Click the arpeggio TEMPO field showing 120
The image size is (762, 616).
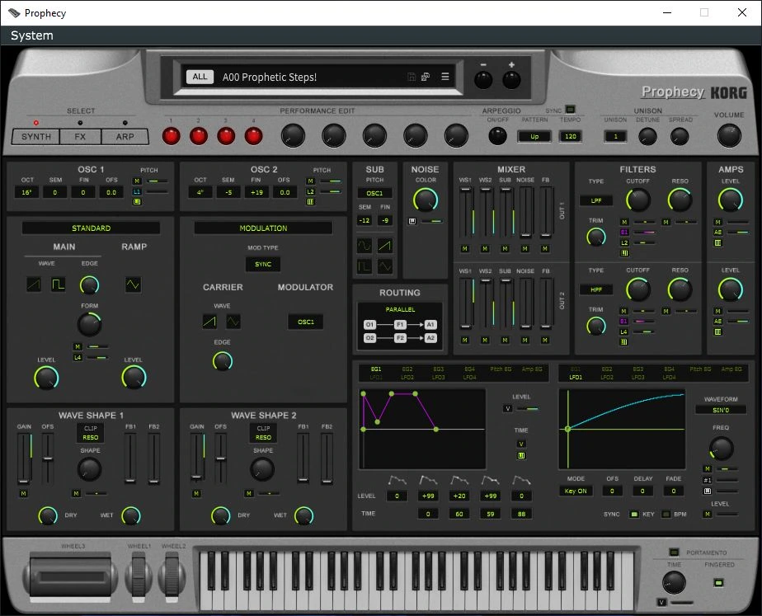point(571,137)
